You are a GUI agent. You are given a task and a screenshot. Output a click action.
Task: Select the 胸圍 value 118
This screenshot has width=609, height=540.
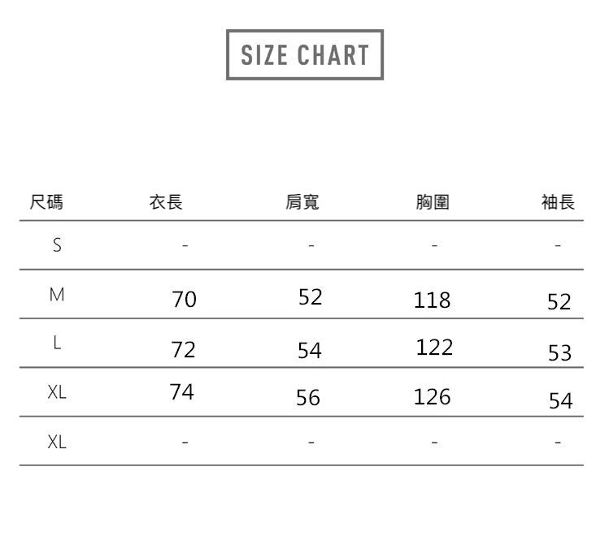(x=432, y=301)
